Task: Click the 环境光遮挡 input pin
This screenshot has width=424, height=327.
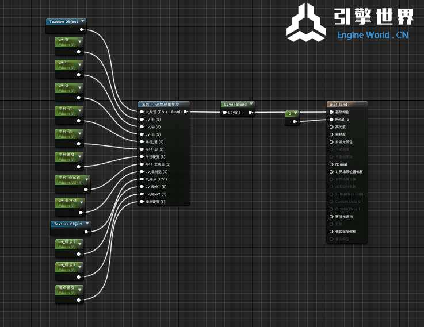Action: coord(331,217)
